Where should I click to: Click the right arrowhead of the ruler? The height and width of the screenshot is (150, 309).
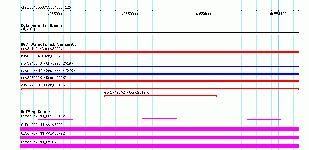coord(298,11)
